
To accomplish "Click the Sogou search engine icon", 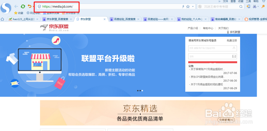I will point(200,7).
